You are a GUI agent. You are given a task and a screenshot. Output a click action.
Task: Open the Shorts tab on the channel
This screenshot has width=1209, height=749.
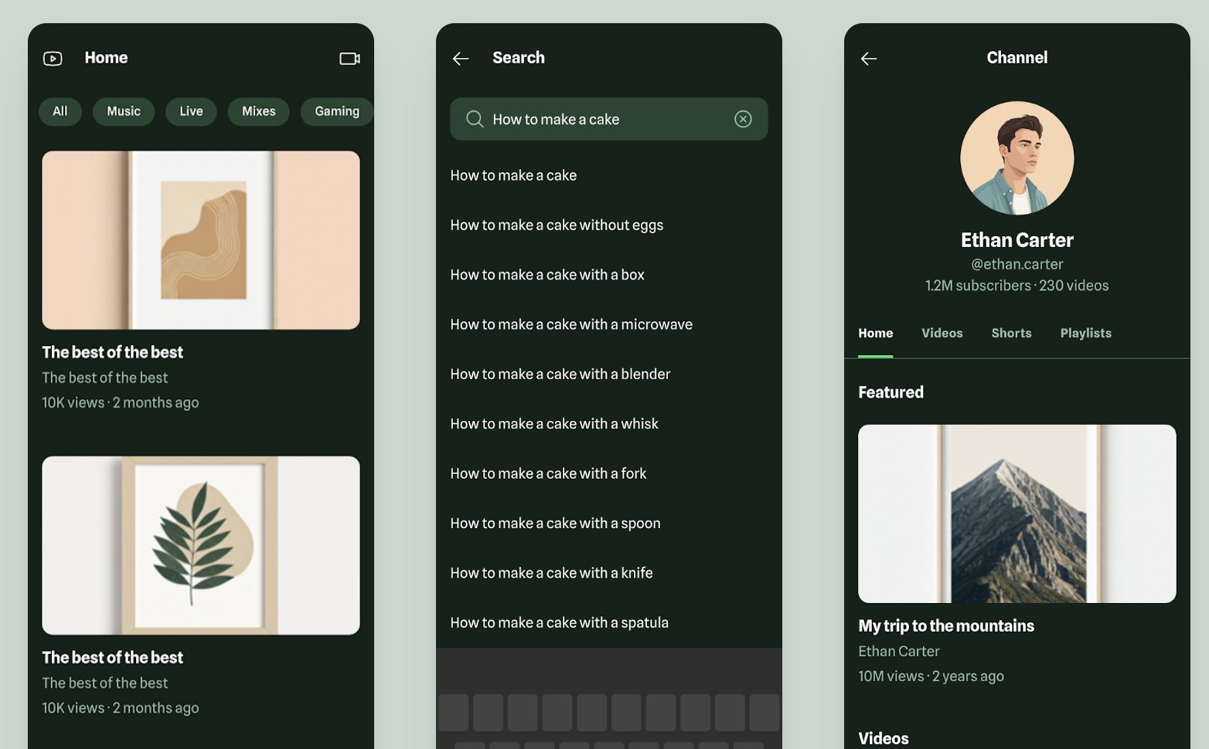click(1011, 333)
